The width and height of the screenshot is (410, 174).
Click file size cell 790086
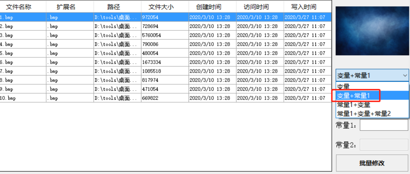[x=165, y=44]
